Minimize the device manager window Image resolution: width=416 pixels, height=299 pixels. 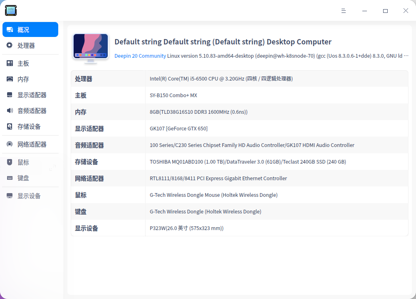[364, 11]
